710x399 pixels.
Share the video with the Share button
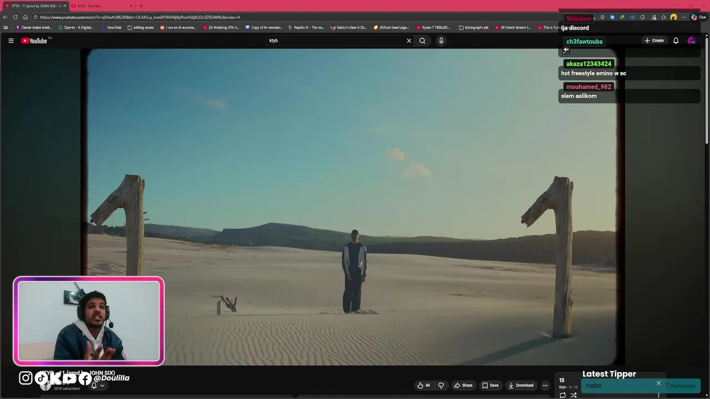(x=463, y=385)
